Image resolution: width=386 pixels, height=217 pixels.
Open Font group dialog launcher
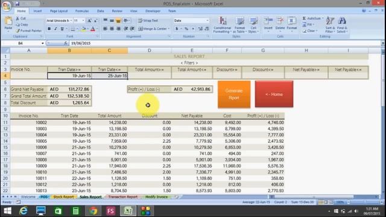coord(97,36)
